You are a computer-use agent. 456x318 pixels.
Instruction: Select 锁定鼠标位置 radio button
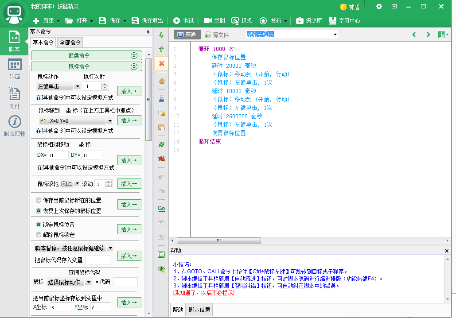39,225
